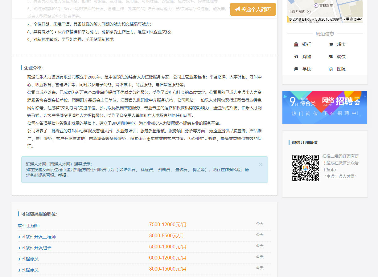The width and height of the screenshot is (378, 277).
Task: Open .net程序员 job with 6000-12000元/月
Action: (x=28, y=259)
